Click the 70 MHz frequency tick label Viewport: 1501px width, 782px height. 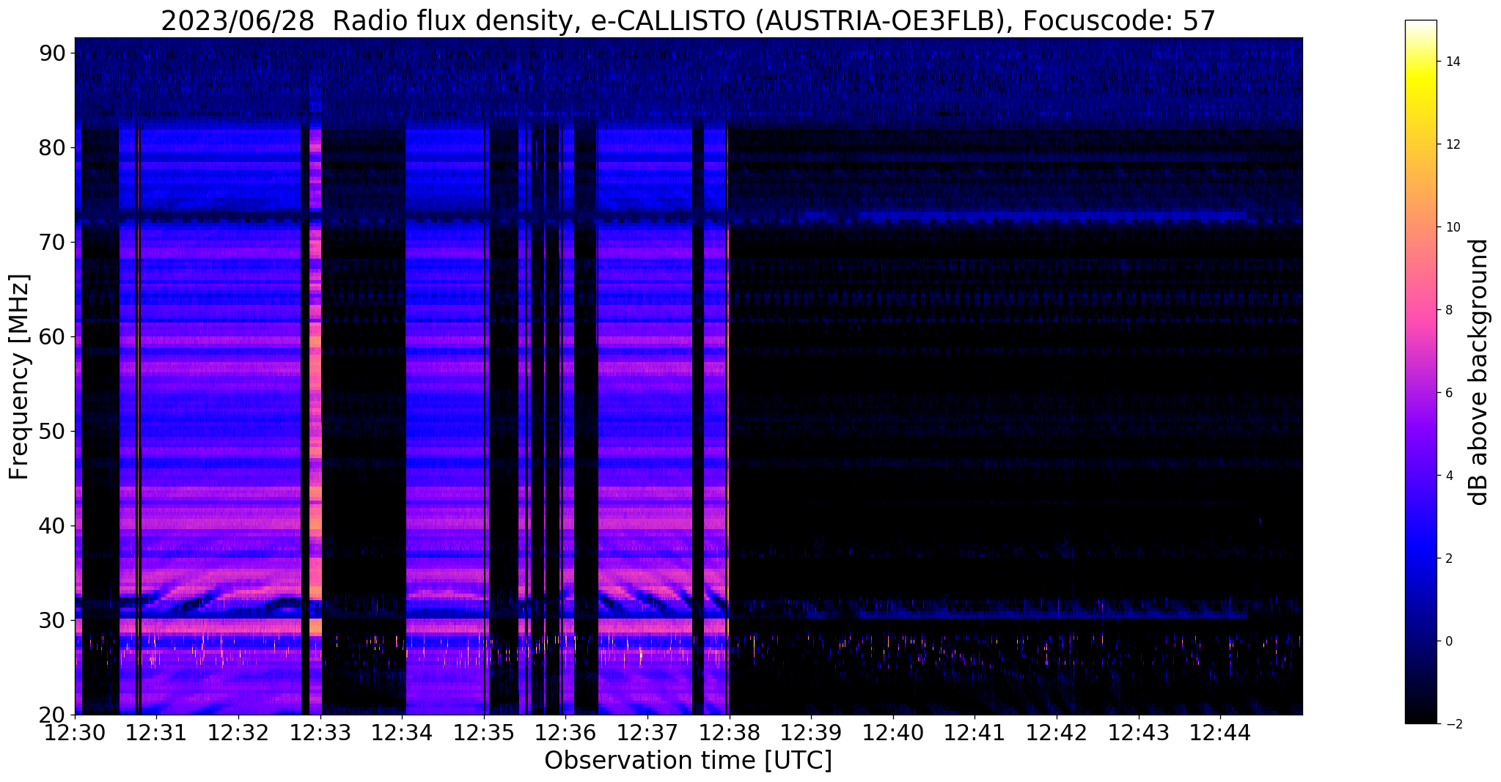(53, 242)
